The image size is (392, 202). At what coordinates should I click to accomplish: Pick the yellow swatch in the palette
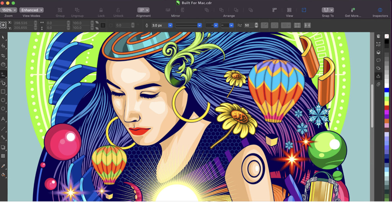click(387, 103)
